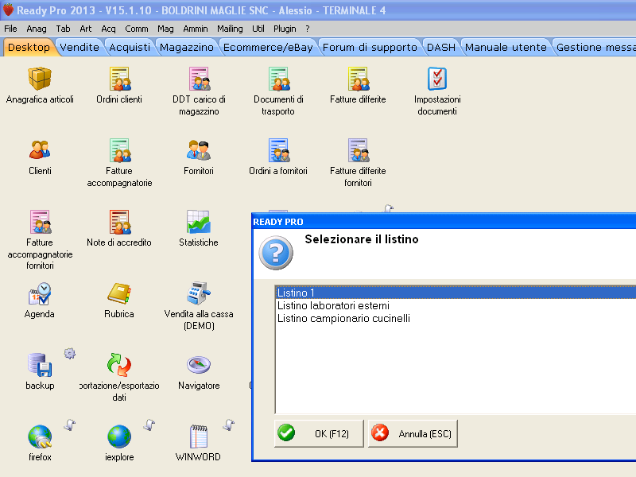Switch to the DASH tab
Viewport: 636px width, 477px height.
pos(441,47)
